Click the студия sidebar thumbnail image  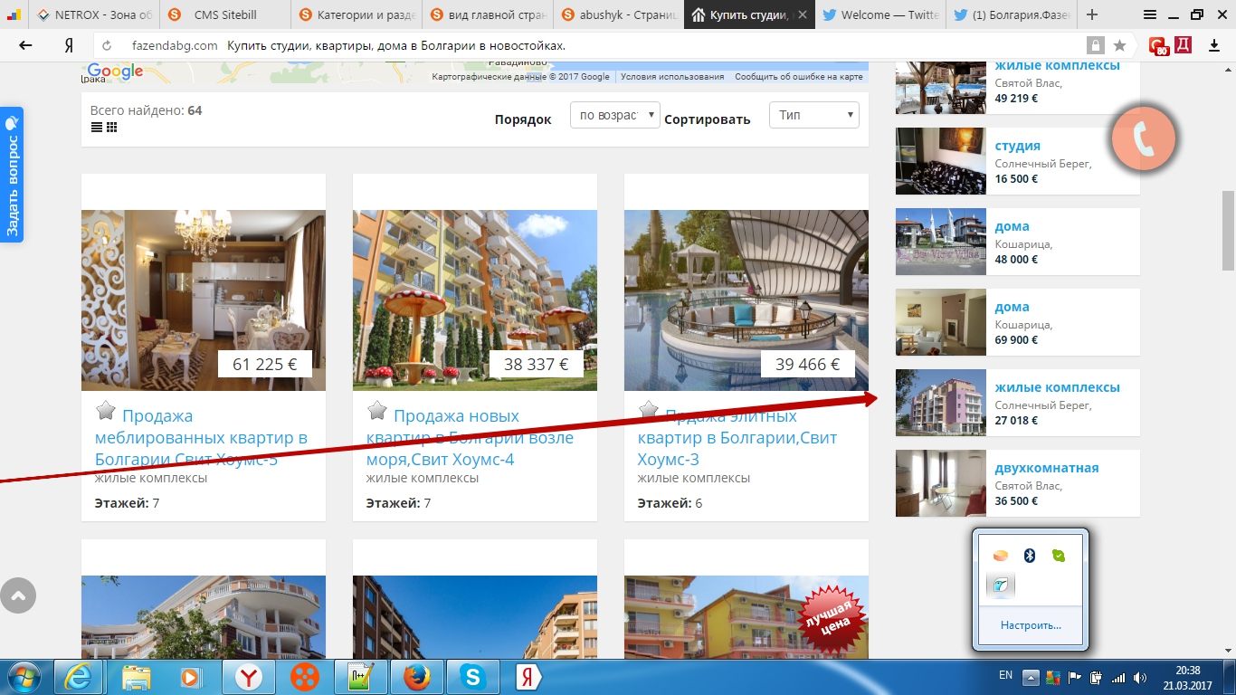click(941, 161)
